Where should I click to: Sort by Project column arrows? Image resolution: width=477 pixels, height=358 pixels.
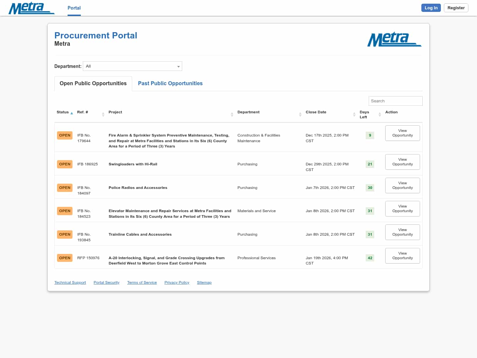coord(232,114)
